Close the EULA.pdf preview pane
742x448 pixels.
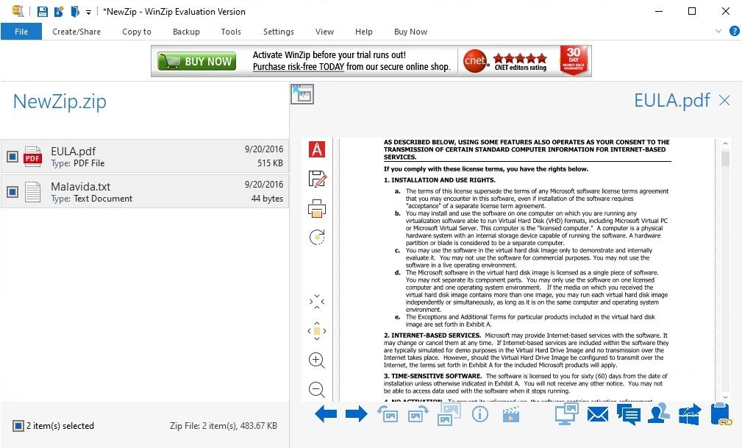pos(724,100)
